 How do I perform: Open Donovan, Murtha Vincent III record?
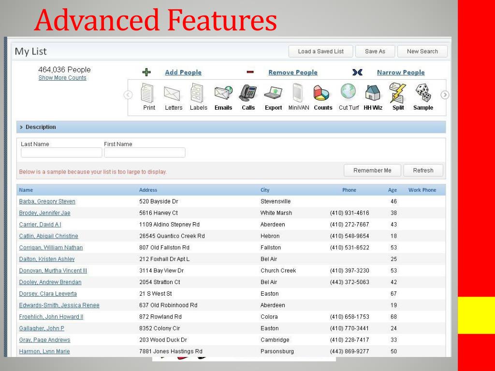53,271
